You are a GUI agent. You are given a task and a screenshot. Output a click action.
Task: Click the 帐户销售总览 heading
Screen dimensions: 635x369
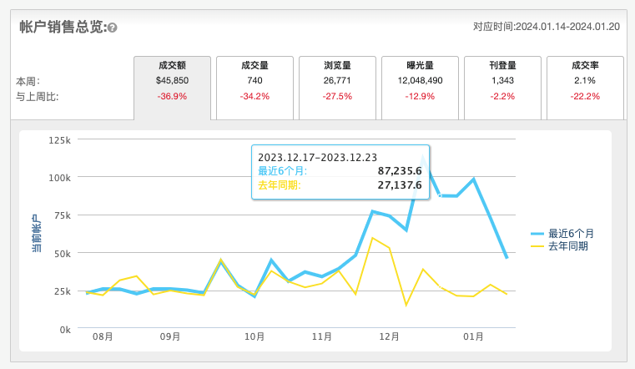(x=63, y=28)
